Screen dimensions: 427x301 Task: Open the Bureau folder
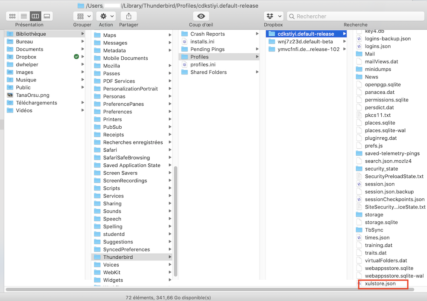[45, 42]
